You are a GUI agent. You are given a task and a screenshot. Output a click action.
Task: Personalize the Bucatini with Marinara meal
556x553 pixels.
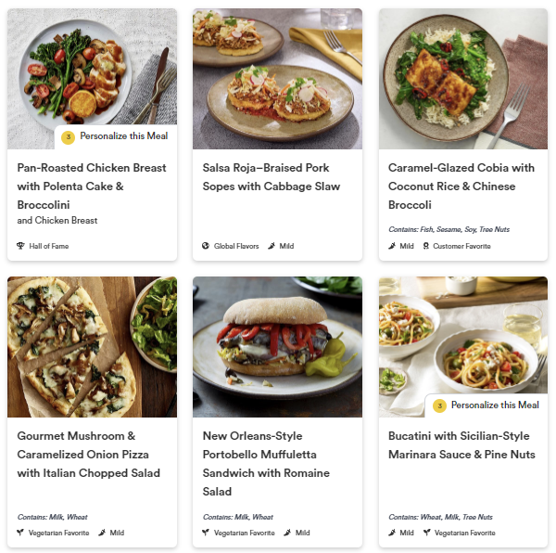tap(486, 405)
